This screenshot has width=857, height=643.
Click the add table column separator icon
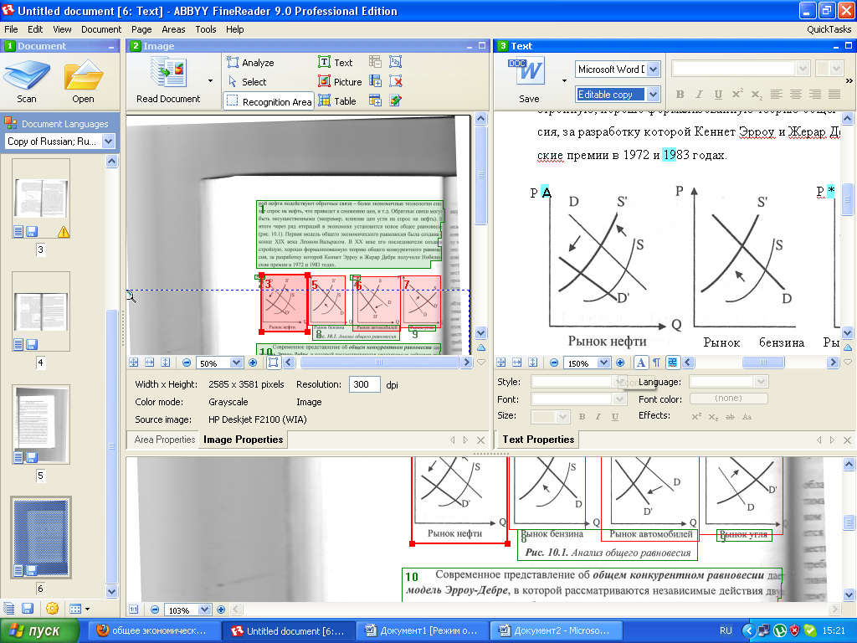pos(375,81)
